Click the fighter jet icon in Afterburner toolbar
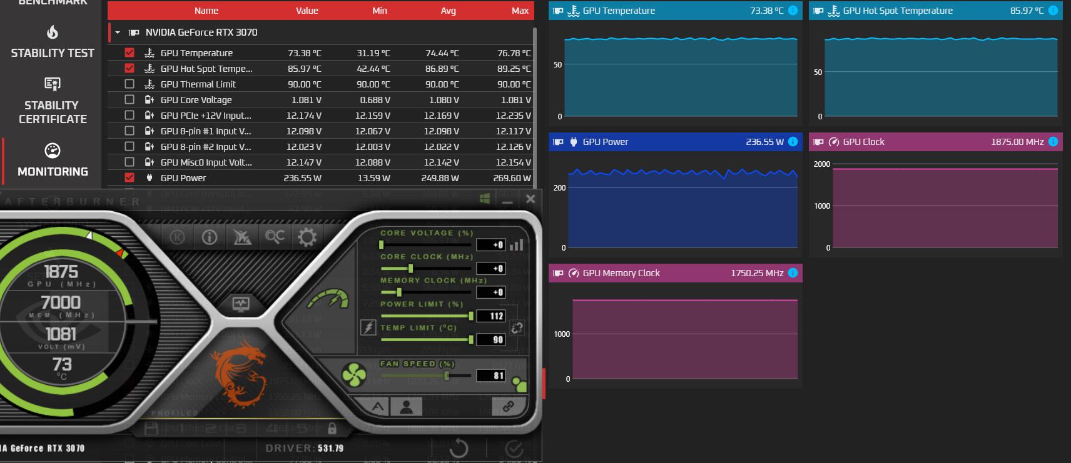The height and width of the screenshot is (463, 1071). 241,237
